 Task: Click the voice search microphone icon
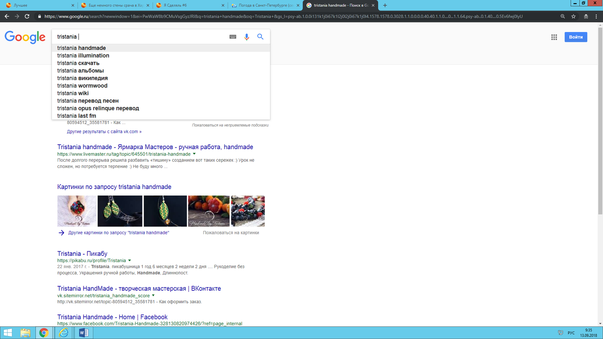click(246, 37)
